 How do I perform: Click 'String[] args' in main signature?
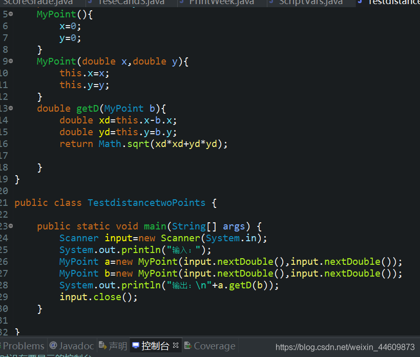tap(208, 226)
